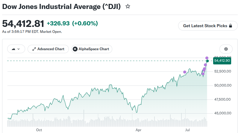Open chart settings gear
This screenshot has width=238, height=133.
coord(226,49)
